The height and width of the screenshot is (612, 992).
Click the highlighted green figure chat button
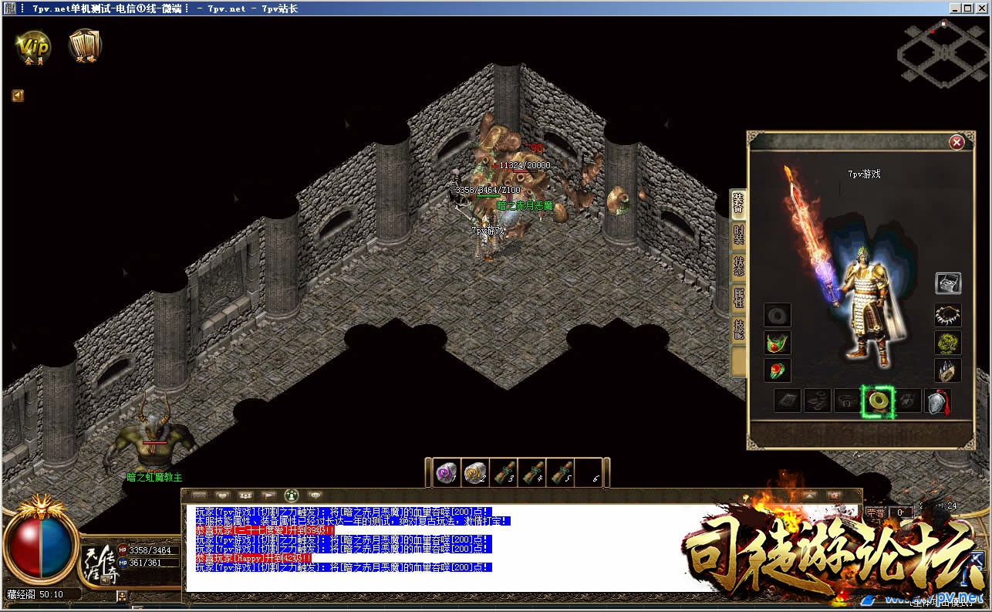click(x=292, y=495)
